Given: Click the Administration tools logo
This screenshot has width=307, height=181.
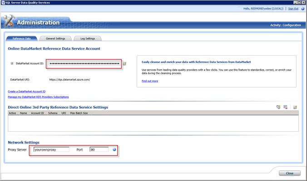Looking at the screenshot, I should [x=9, y=20].
